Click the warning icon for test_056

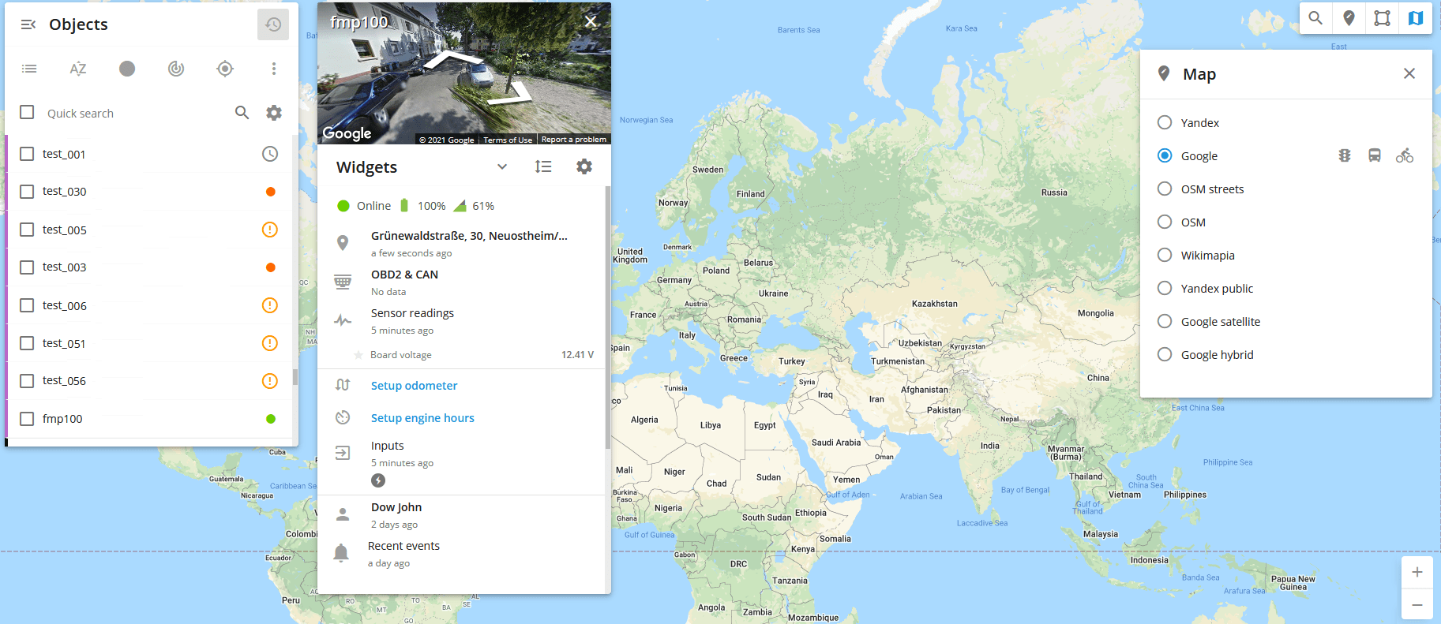(x=270, y=381)
